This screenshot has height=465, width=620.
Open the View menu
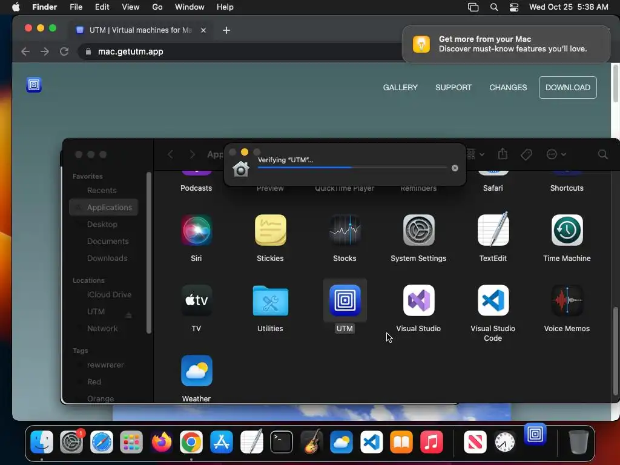tap(131, 7)
